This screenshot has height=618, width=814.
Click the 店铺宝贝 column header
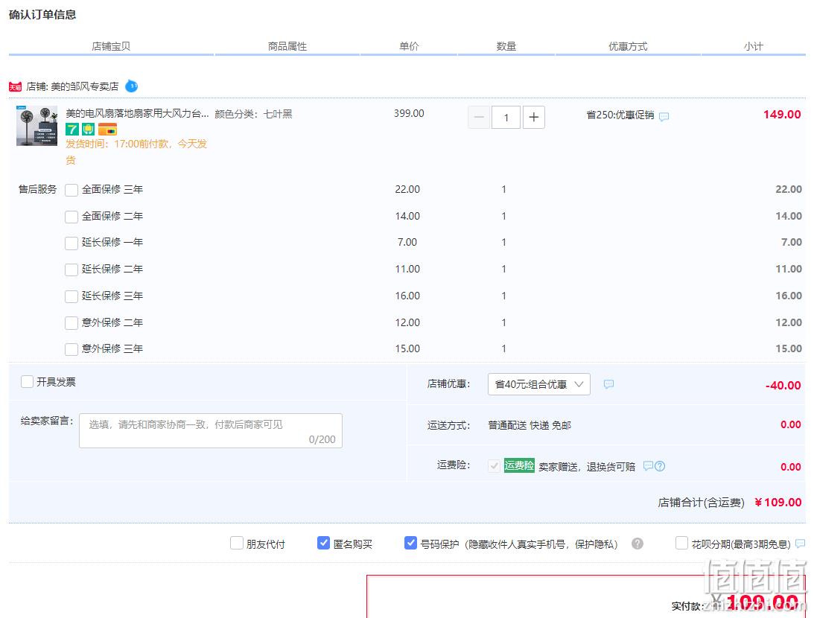click(111, 46)
